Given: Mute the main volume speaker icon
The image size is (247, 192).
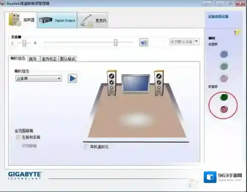Looking at the screenshot, I should tap(144, 42).
